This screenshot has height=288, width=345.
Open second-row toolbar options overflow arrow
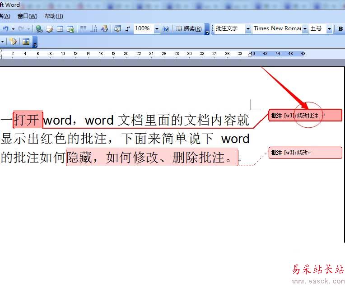pyautogui.click(x=35, y=42)
